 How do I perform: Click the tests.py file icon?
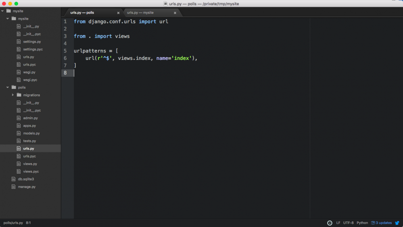coord(19,141)
